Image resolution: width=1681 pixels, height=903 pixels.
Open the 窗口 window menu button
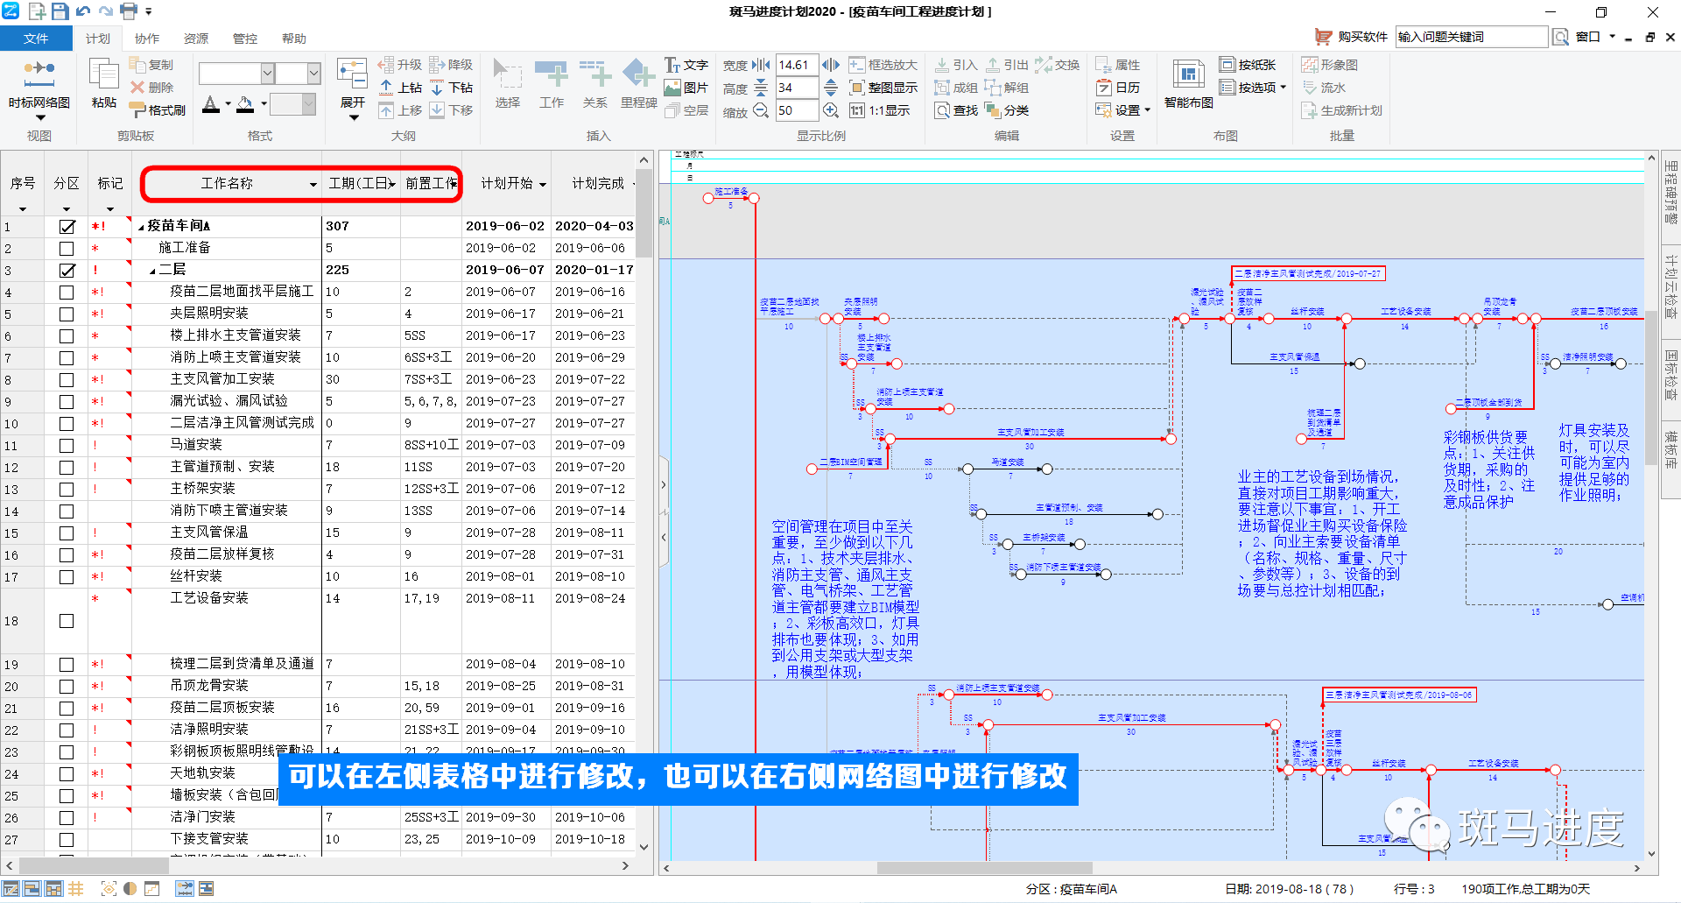point(1594,37)
